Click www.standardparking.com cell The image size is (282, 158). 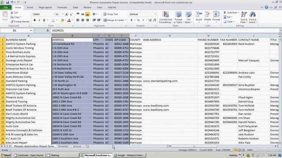click(x=170, y=81)
